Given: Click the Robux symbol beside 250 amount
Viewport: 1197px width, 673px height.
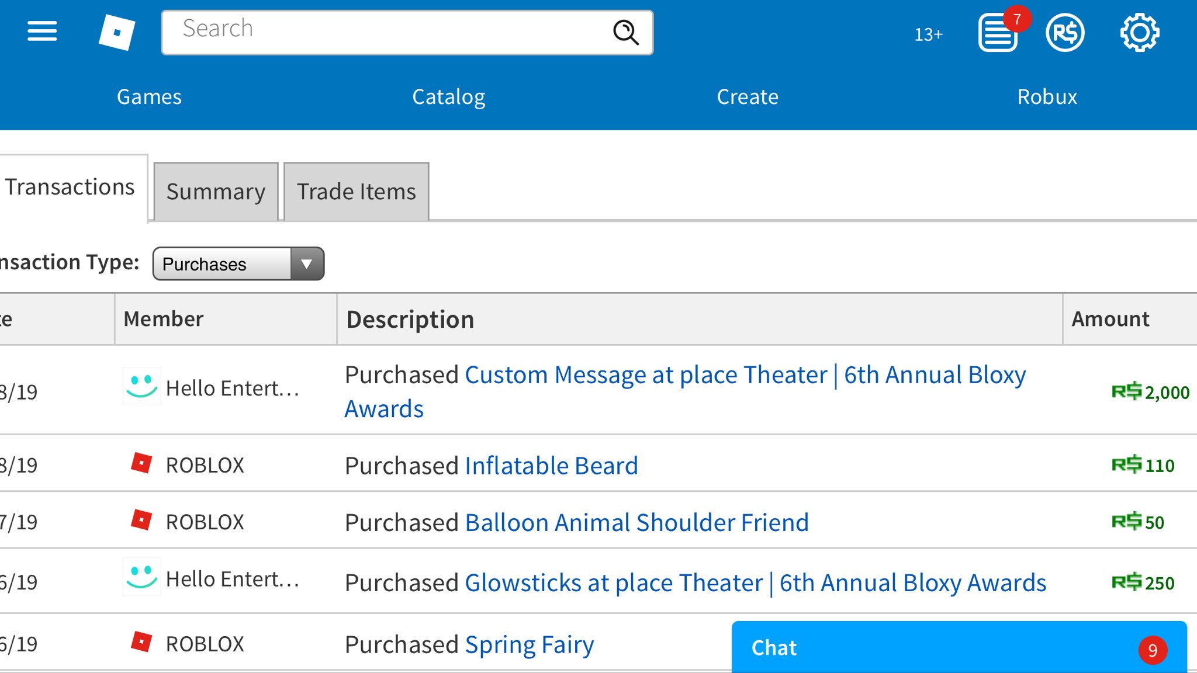Looking at the screenshot, I should click(1126, 582).
